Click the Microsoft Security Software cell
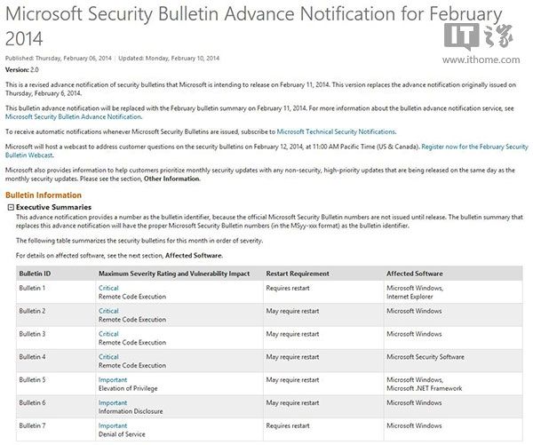Screen dimensions: 533x445 pos(425,357)
